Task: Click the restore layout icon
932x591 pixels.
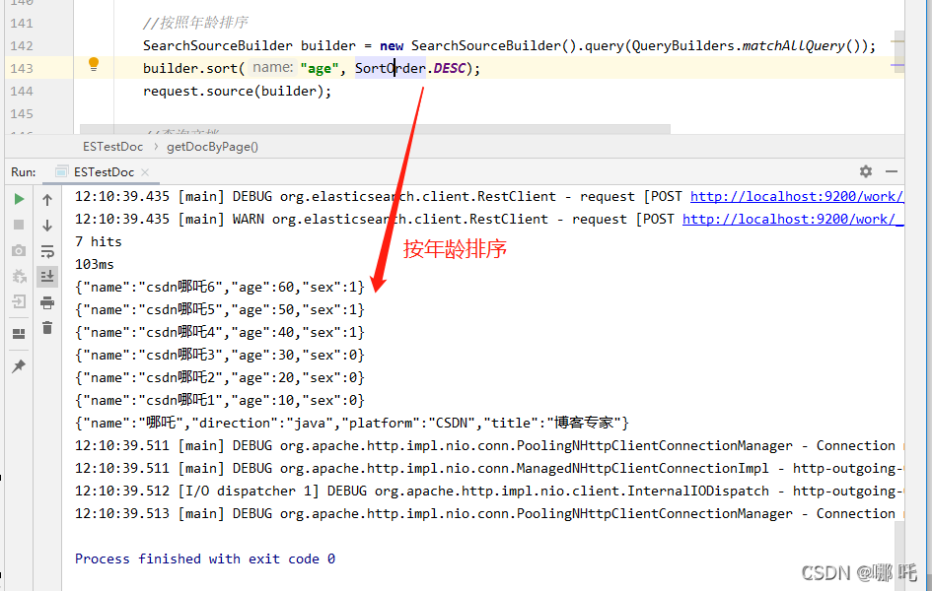Action: 19,334
